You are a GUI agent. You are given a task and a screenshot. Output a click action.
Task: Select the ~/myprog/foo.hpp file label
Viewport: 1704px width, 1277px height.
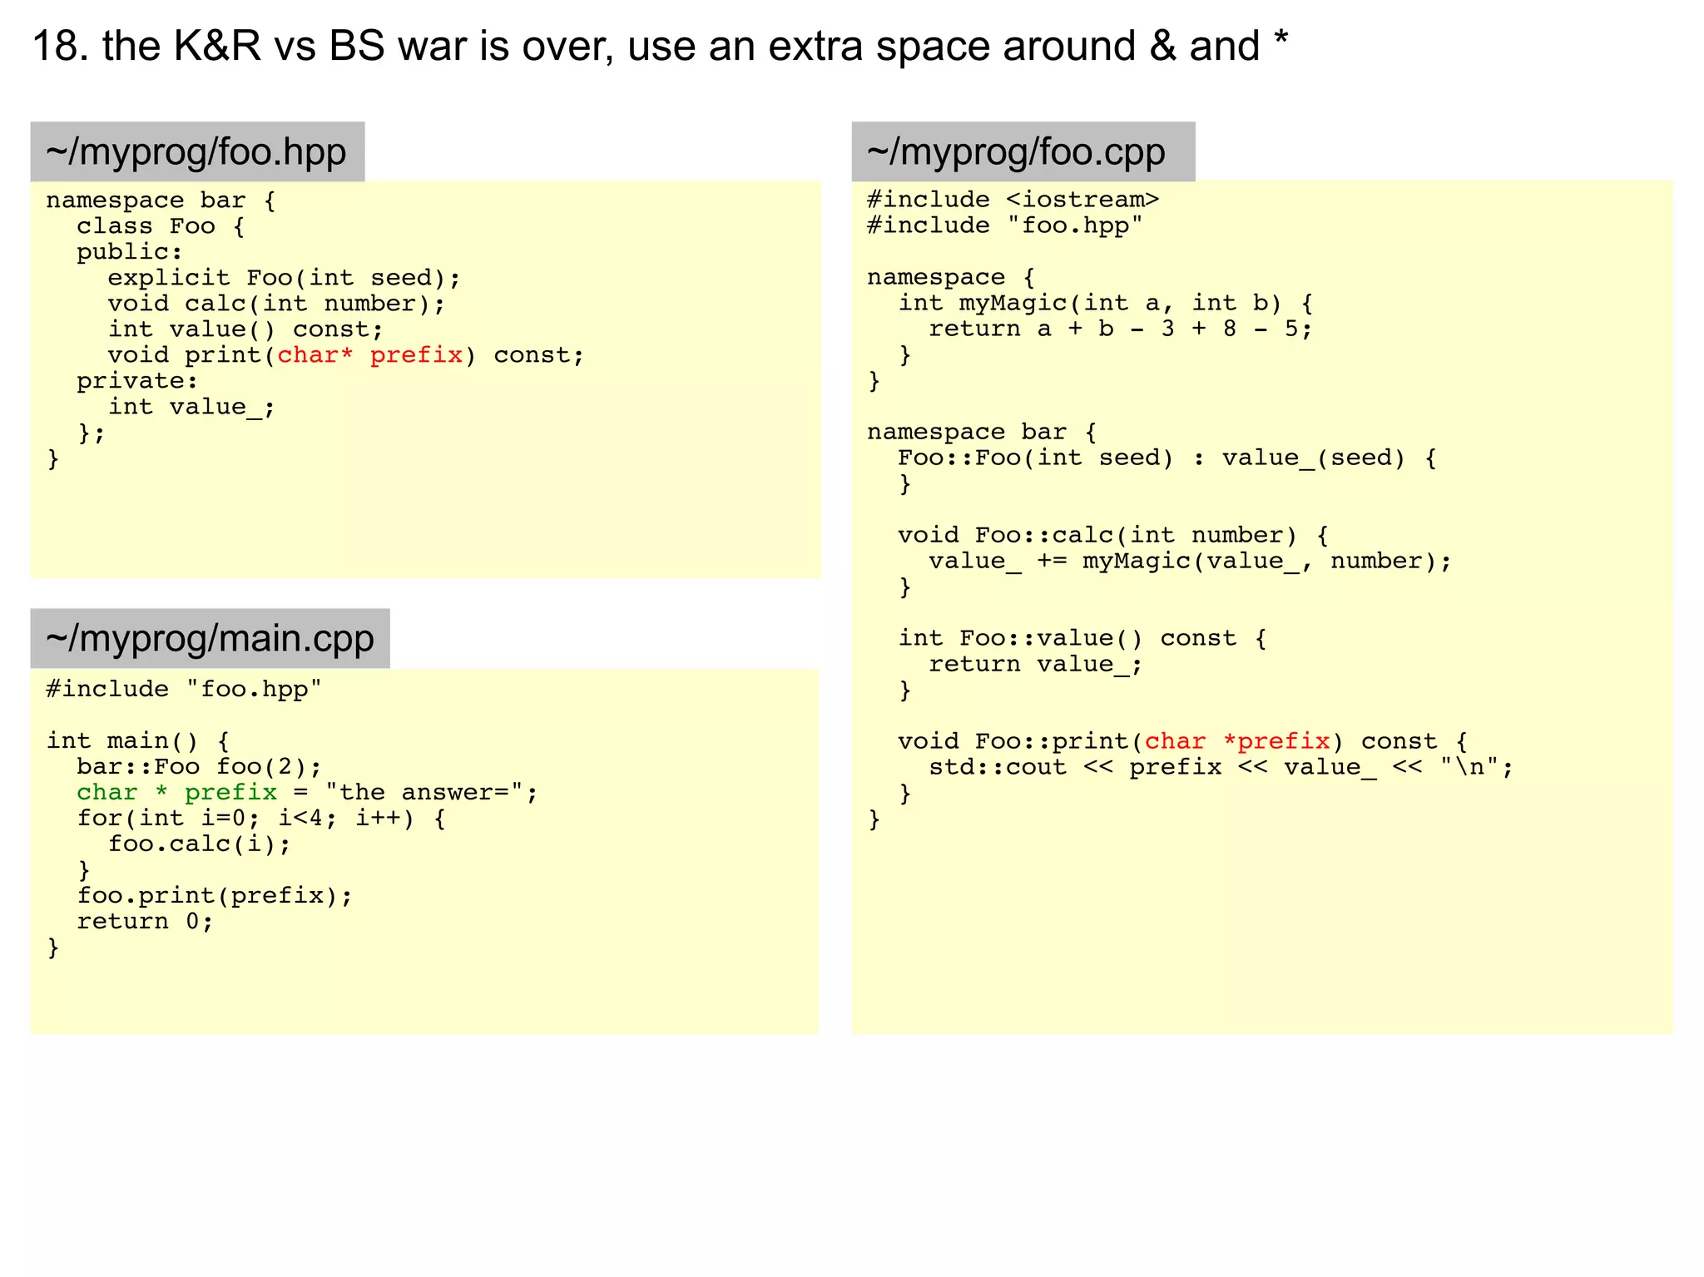197,152
